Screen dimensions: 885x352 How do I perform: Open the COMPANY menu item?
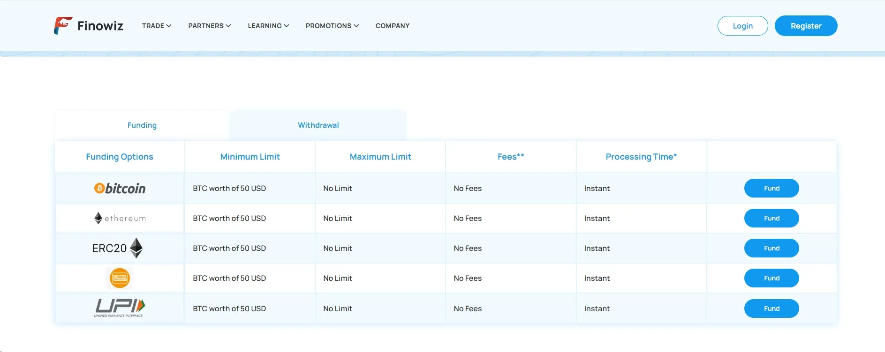(x=393, y=26)
